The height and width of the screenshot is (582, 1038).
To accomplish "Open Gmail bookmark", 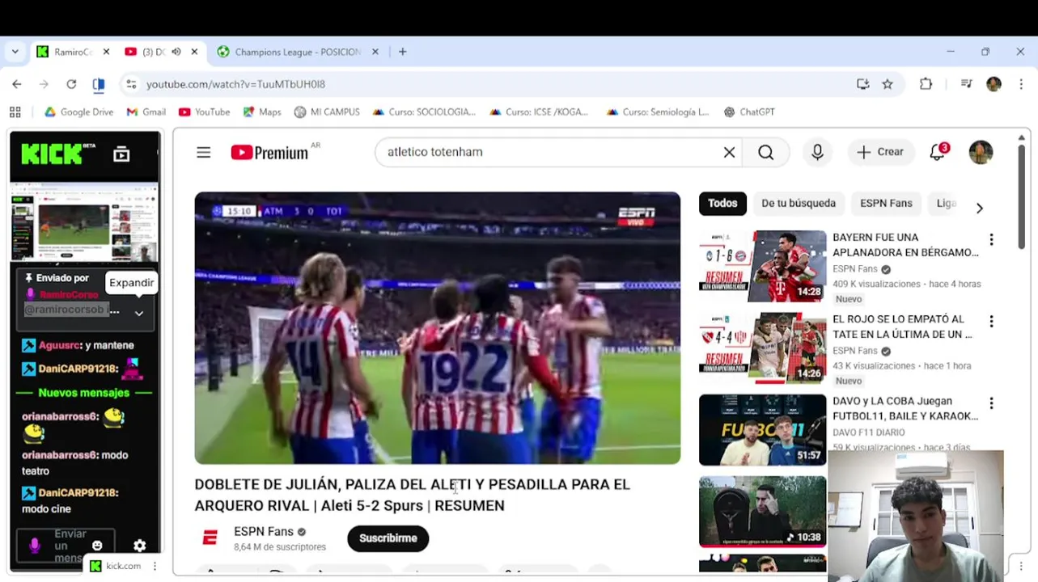I will tap(146, 112).
